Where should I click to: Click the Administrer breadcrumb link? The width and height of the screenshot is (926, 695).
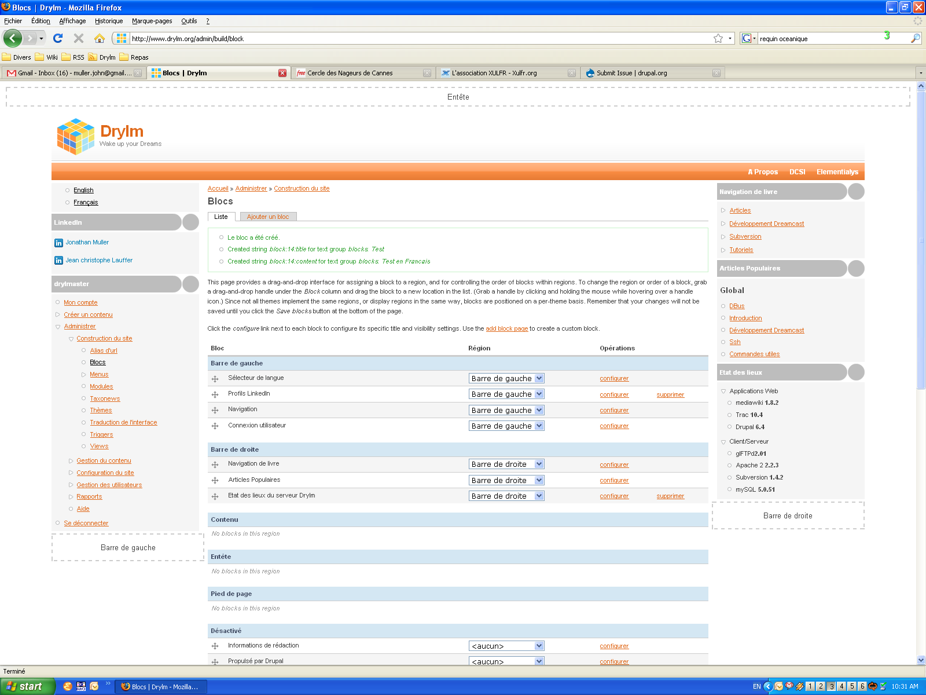(x=251, y=189)
